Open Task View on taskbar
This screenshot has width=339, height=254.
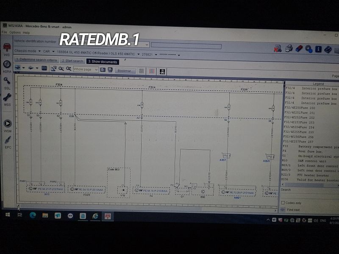click(x=19, y=215)
